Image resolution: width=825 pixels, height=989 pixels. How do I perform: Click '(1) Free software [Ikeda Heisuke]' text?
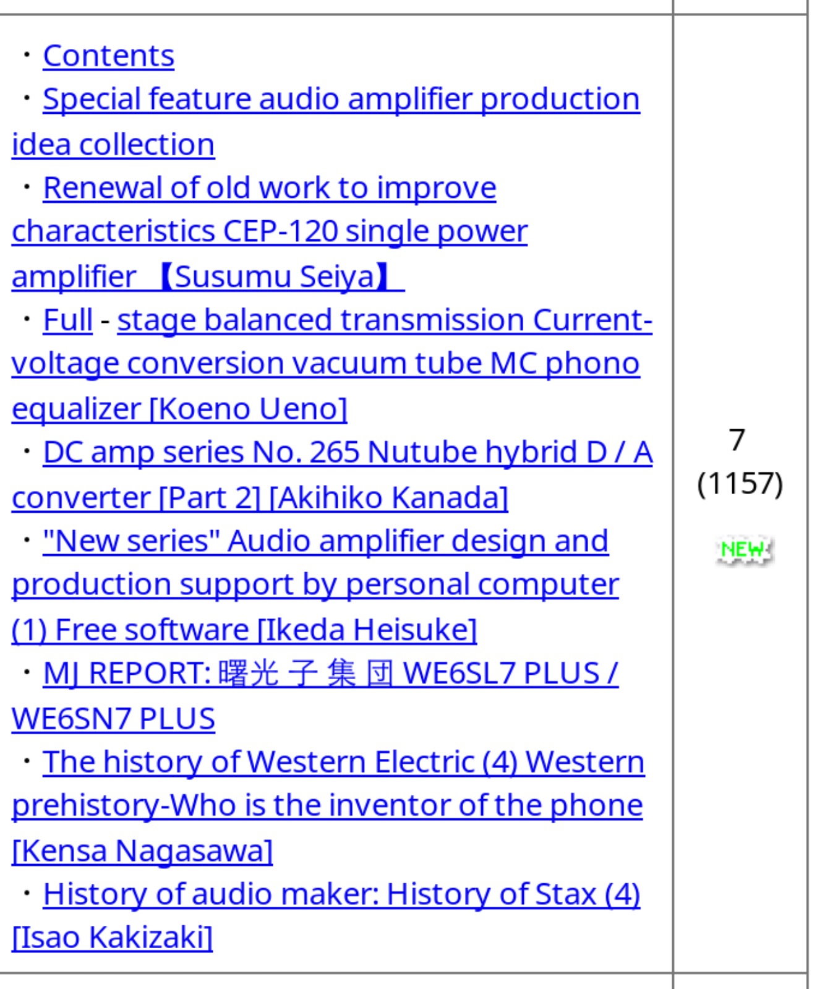244,630
